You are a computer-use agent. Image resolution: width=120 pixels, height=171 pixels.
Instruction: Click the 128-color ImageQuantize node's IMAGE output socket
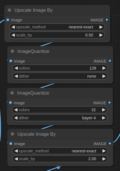tap(110, 61)
